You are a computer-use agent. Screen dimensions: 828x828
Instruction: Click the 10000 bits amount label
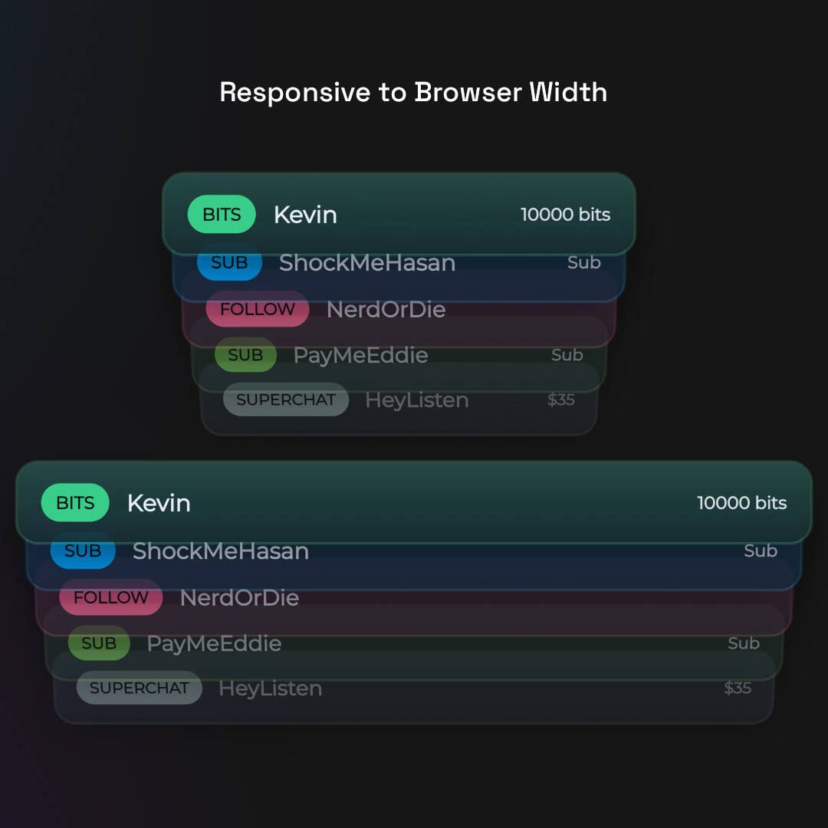tap(566, 215)
